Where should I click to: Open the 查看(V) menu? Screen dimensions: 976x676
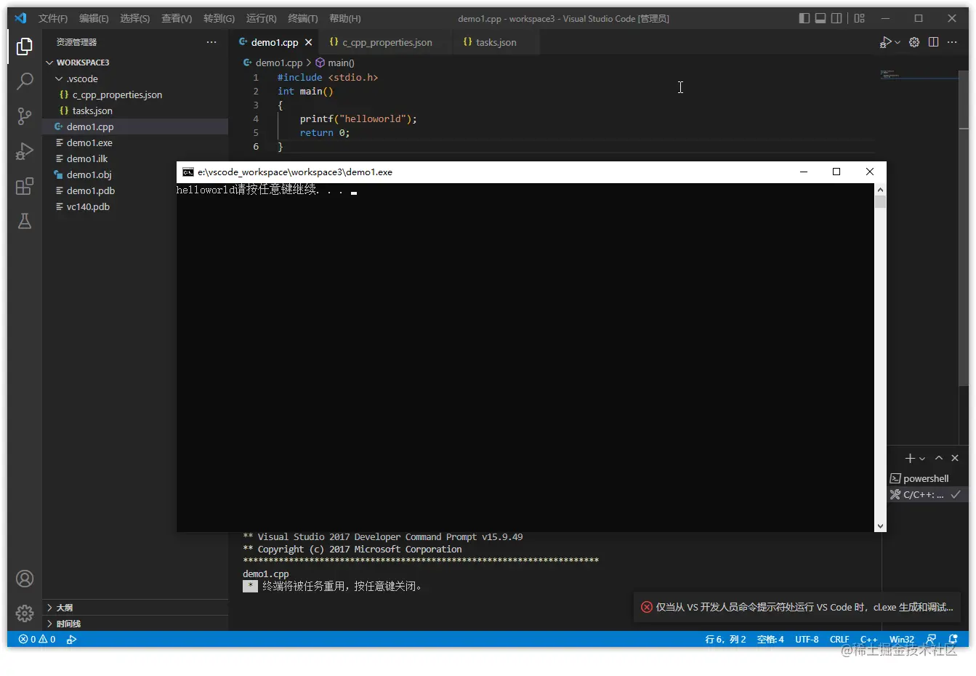point(177,18)
